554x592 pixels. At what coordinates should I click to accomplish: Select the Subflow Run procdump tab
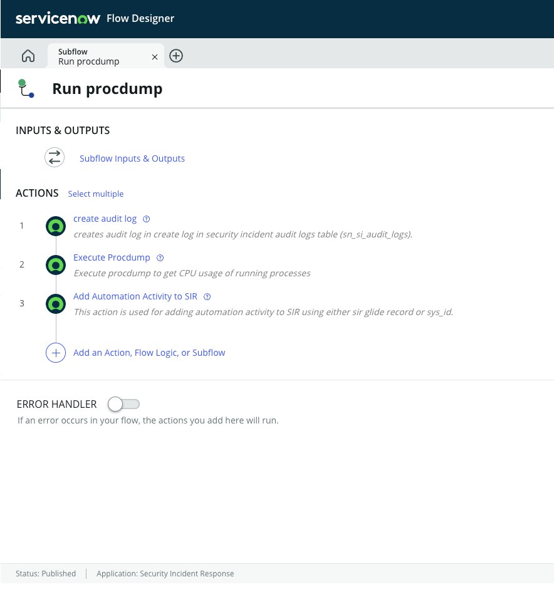pos(106,56)
